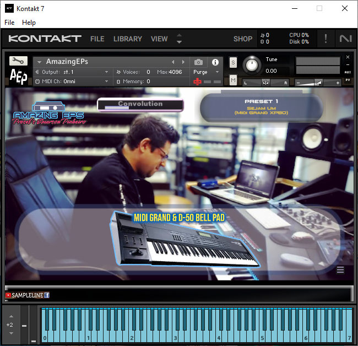358x346 pixels.
Task: Click the Kontakt 7 title bar icon
Action: click(9, 8)
